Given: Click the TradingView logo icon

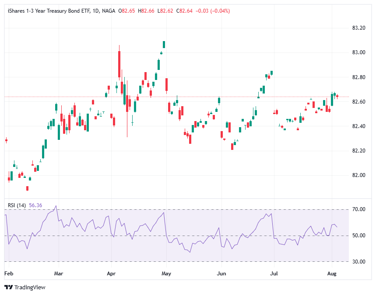Looking at the screenshot, I should [10, 288].
